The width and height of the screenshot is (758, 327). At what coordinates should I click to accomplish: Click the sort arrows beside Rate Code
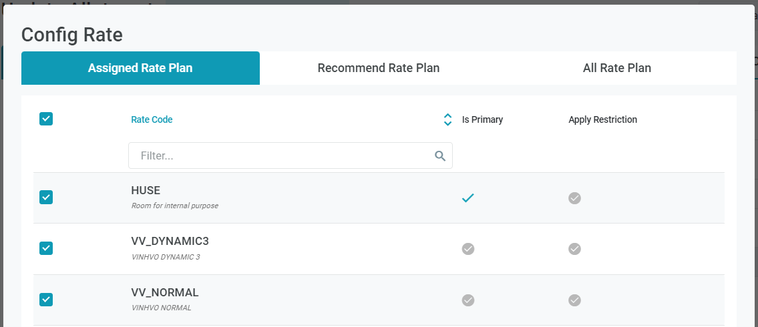click(x=447, y=119)
